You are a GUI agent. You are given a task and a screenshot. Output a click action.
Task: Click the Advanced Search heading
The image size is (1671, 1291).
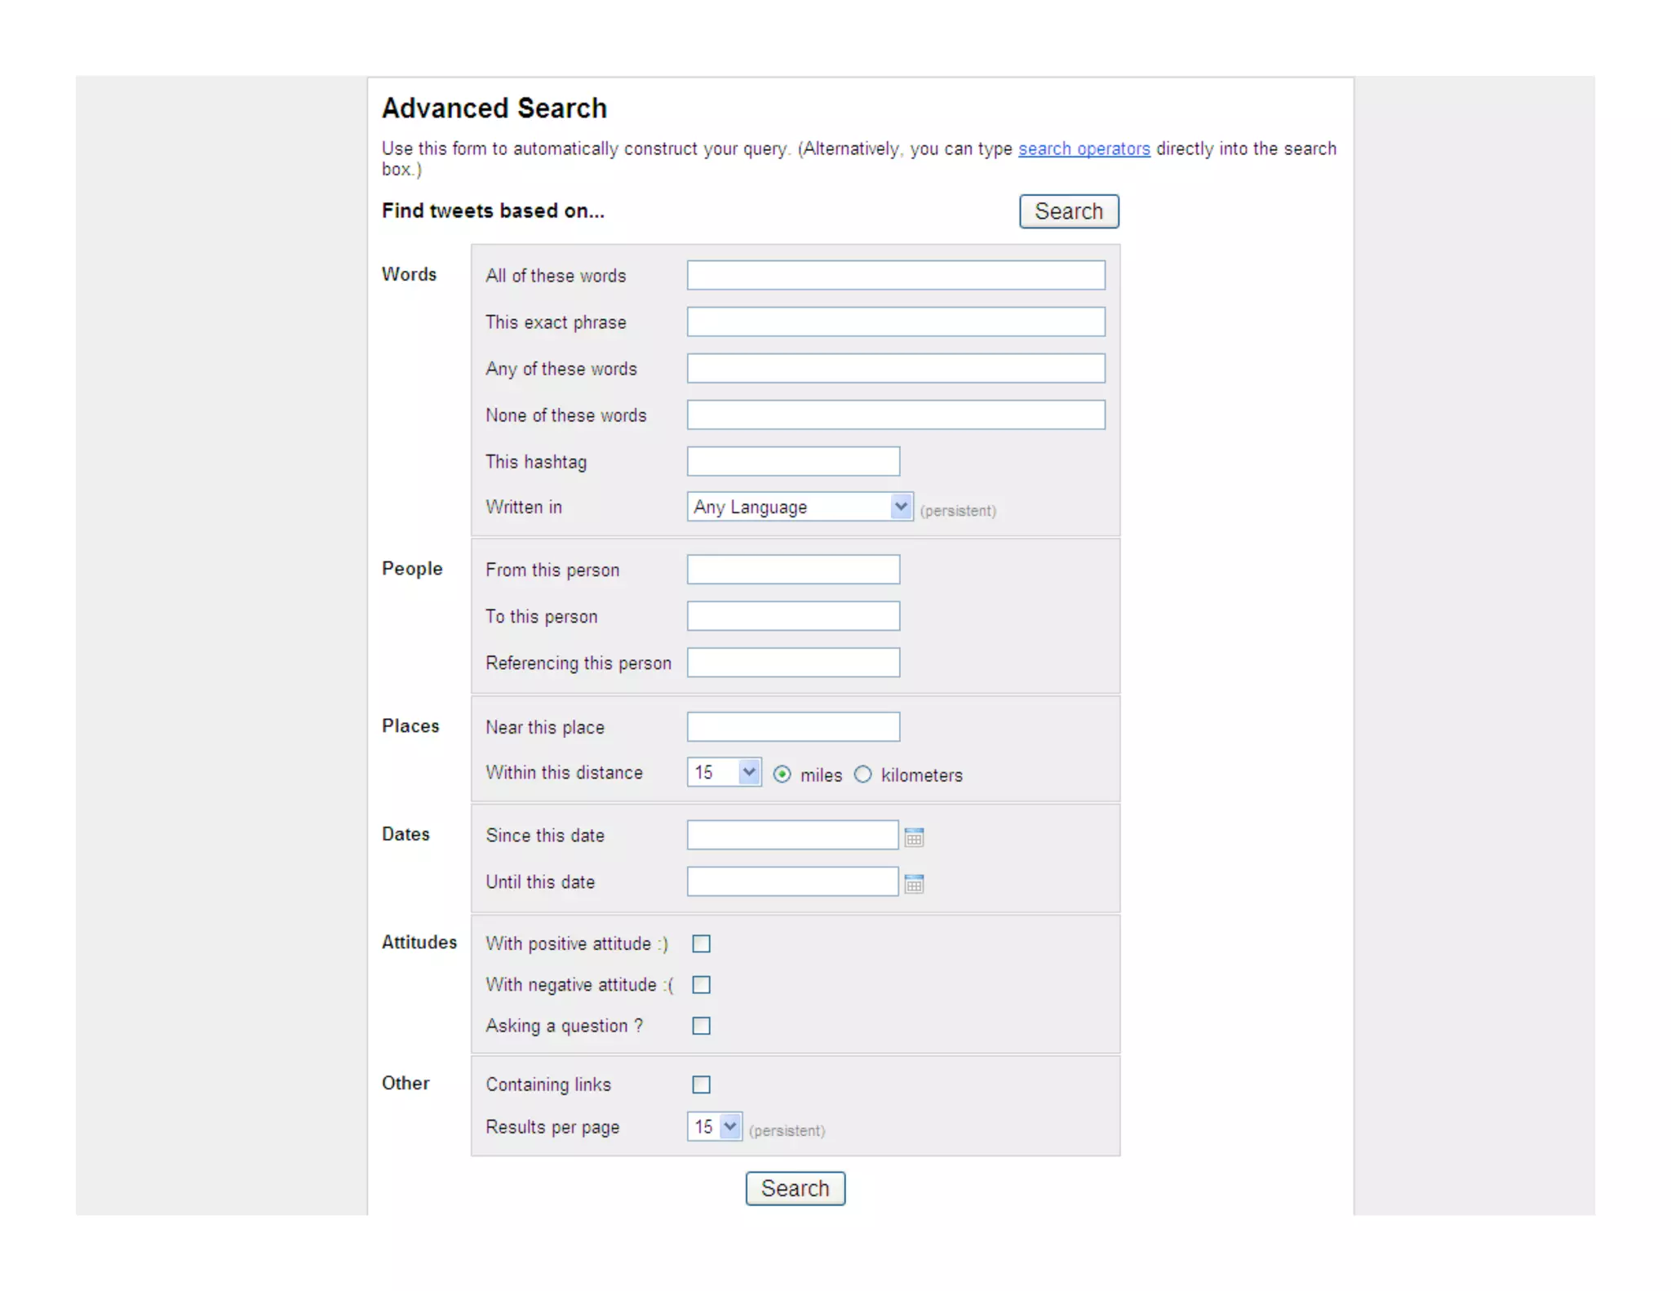[494, 108]
